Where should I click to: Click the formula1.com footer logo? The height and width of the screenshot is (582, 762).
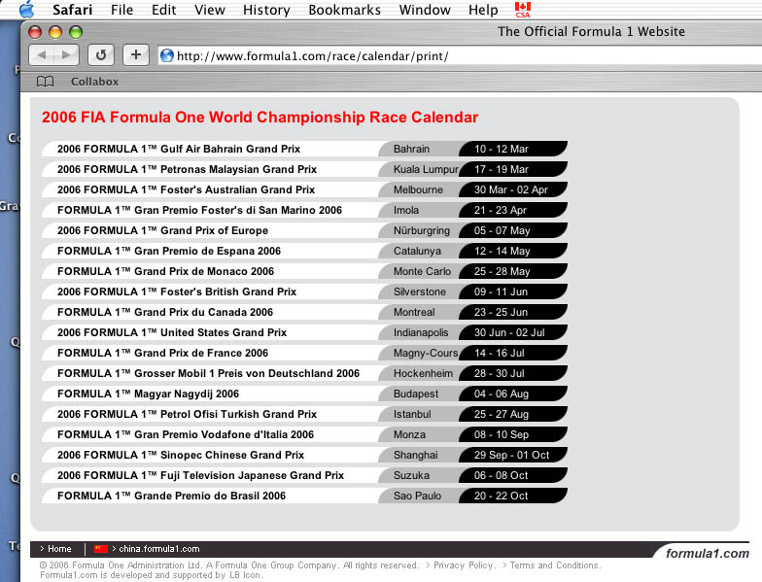click(x=708, y=553)
